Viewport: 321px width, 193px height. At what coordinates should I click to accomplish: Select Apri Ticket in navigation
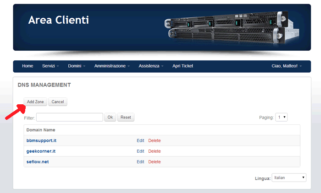click(183, 66)
